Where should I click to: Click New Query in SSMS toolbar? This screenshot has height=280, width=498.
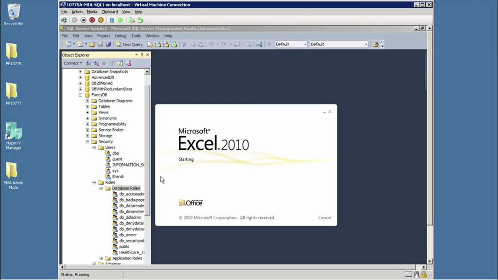tap(129, 44)
